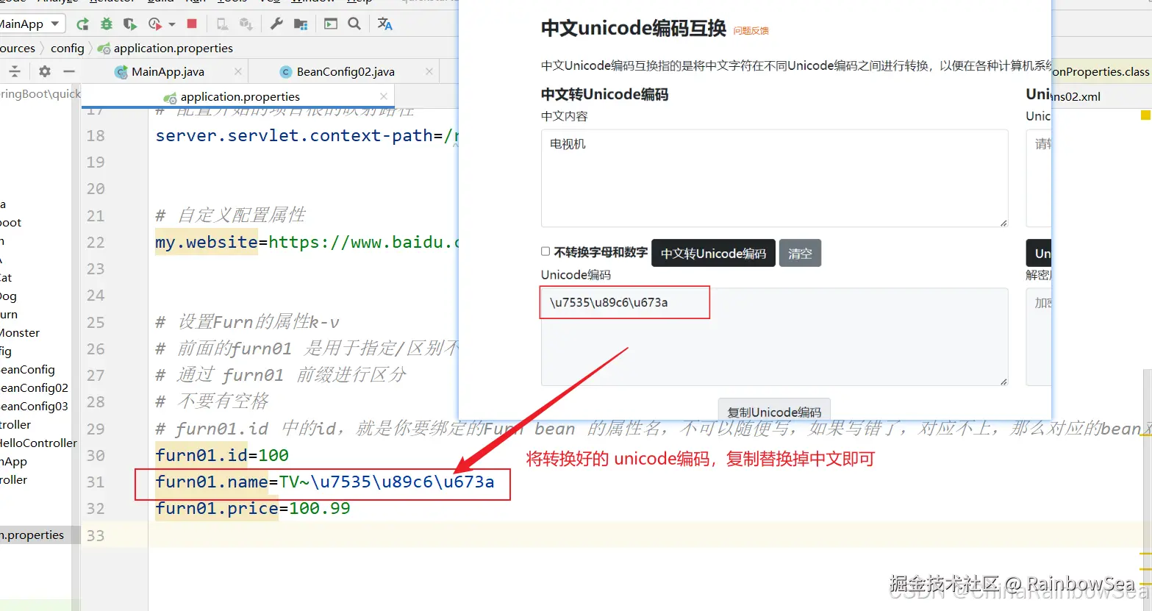
Task: Click the 复制Unicode编码 copy button
Action: 774,410
